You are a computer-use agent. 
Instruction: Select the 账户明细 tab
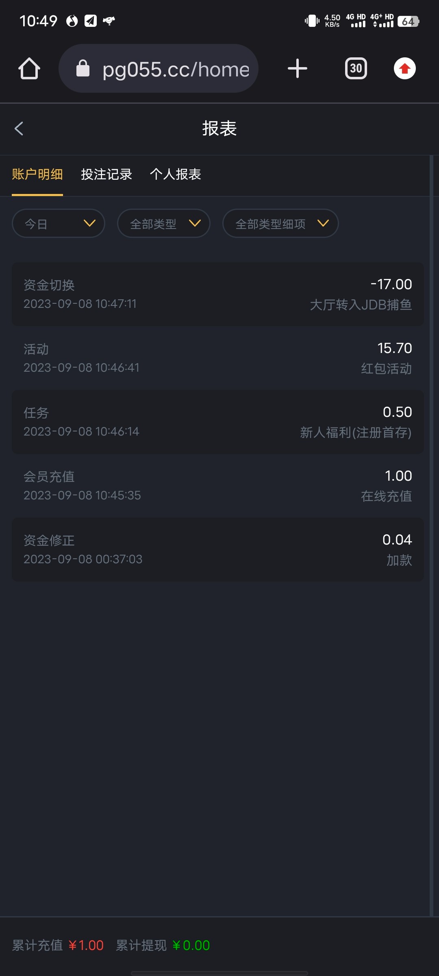37,174
